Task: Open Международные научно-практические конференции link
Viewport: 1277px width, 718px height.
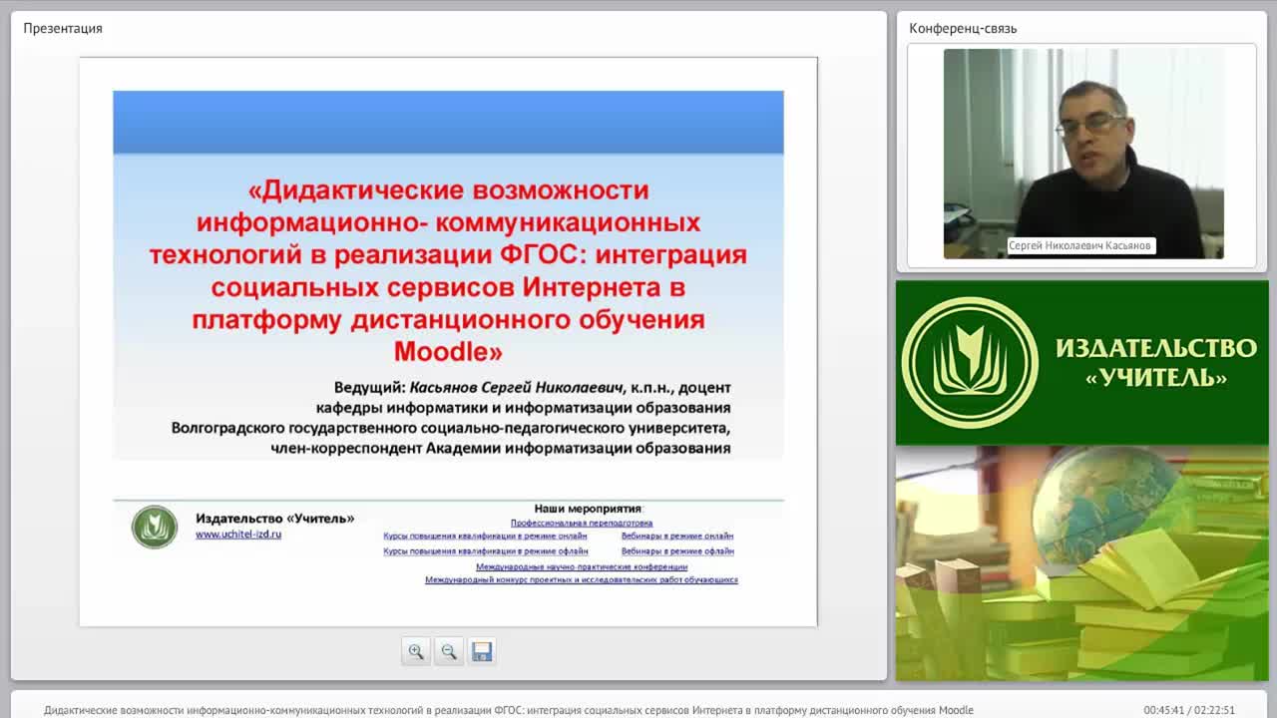Action: (582, 566)
